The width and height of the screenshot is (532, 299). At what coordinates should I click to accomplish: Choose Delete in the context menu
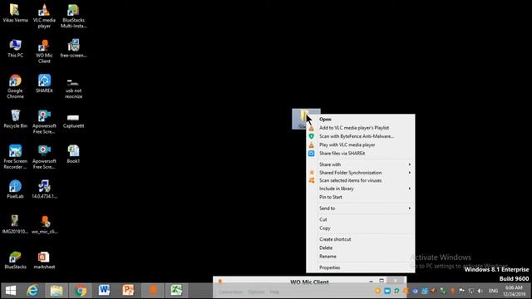pyautogui.click(x=360, y=248)
